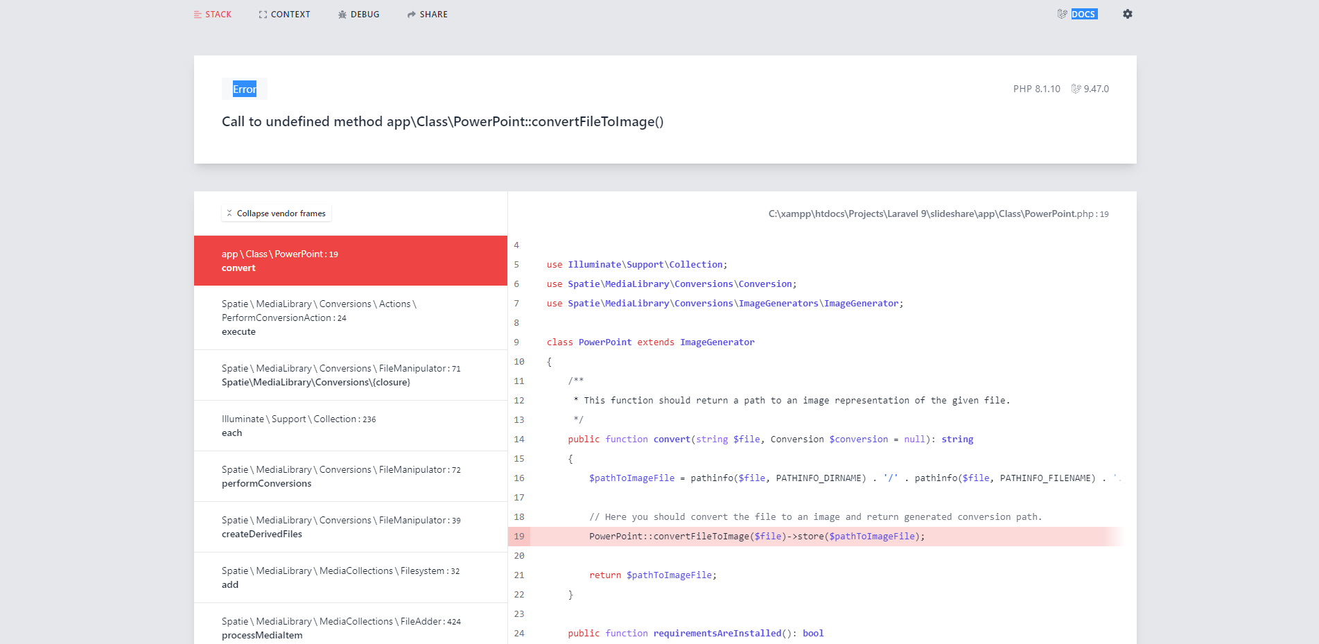Select the FileManipulator:72 performConversions frame
Screen dimensions: 1319x644
[351, 476]
